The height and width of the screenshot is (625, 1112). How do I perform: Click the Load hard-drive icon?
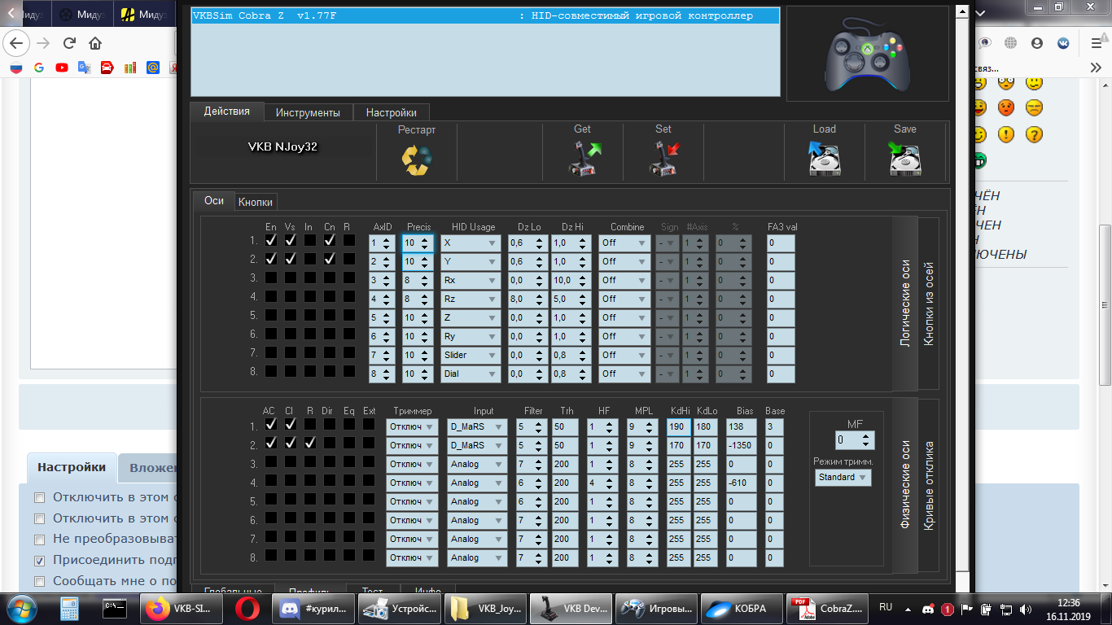click(824, 160)
